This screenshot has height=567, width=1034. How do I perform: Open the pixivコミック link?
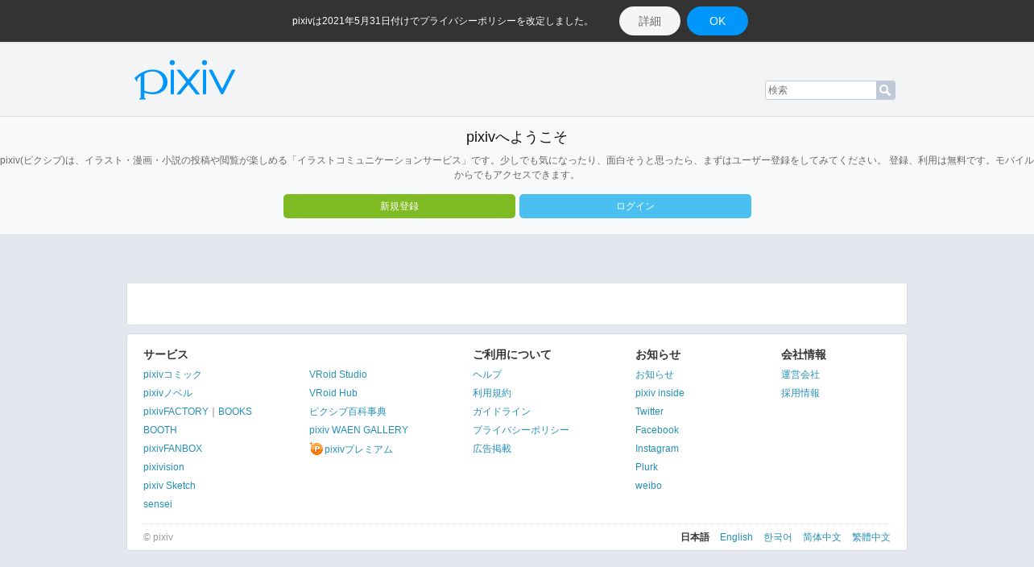172,375
